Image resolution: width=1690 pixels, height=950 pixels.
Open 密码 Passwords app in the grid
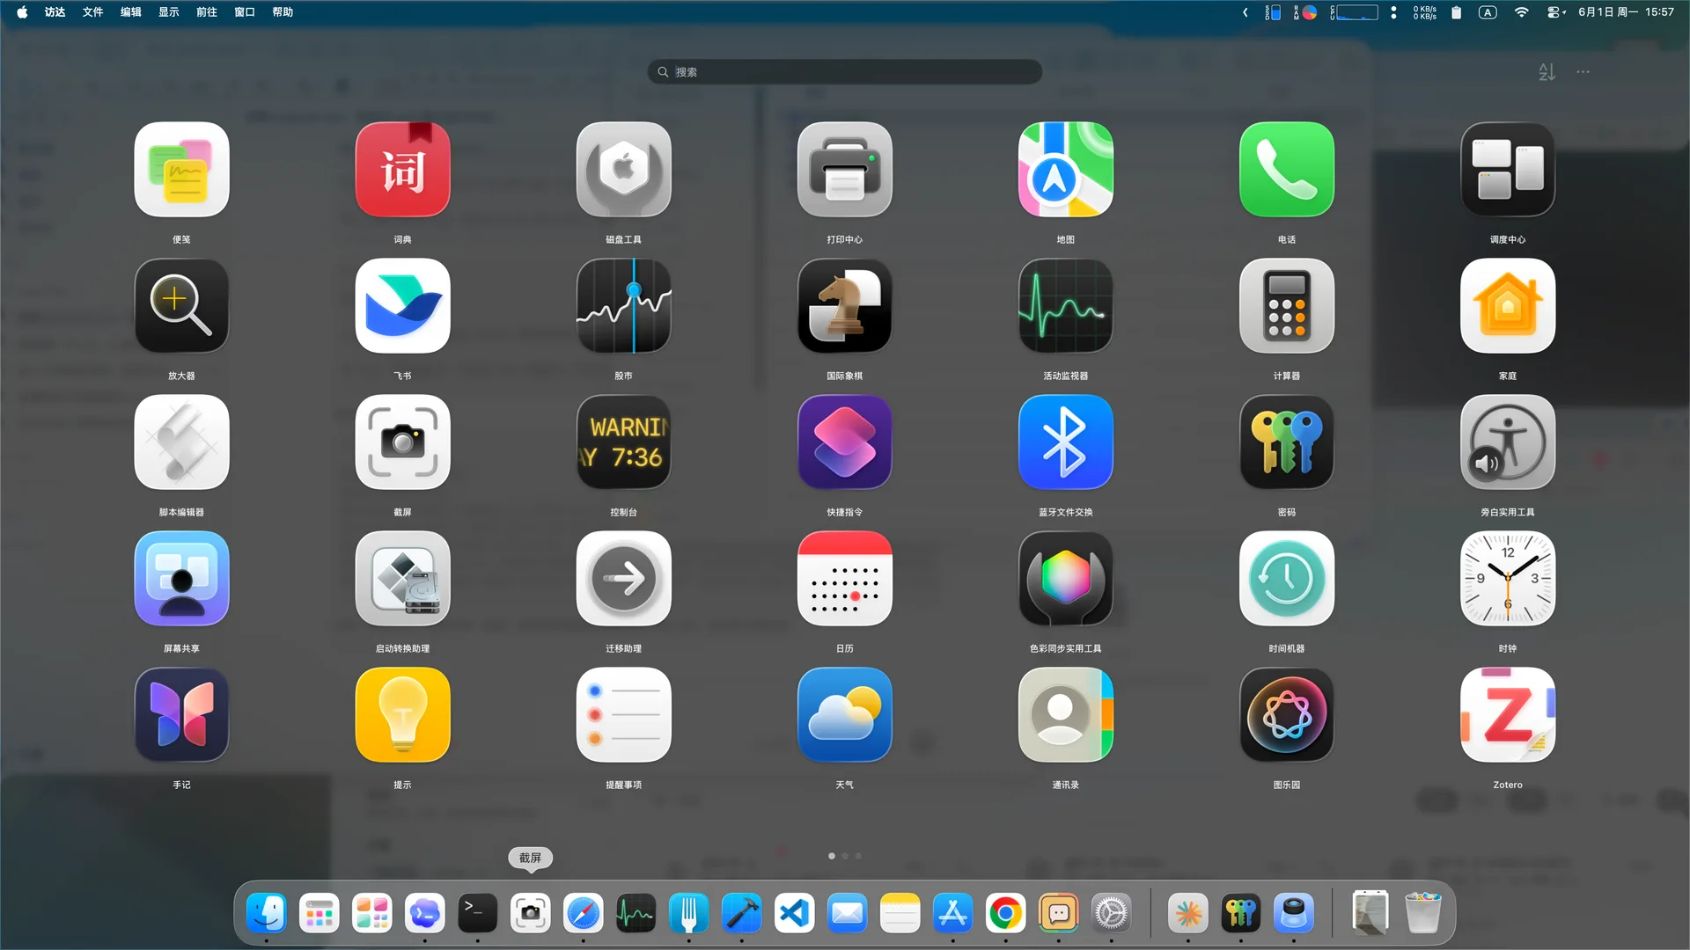1286,442
